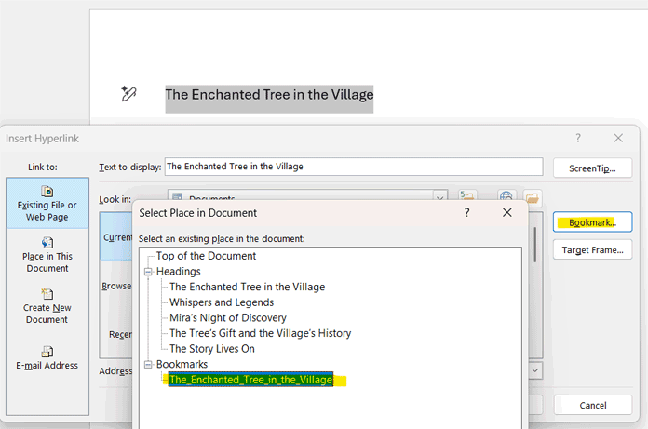Image resolution: width=648 pixels, height=429 pixels.
Task: Click the Bookmarks tree label
Action: coord(182,364)
